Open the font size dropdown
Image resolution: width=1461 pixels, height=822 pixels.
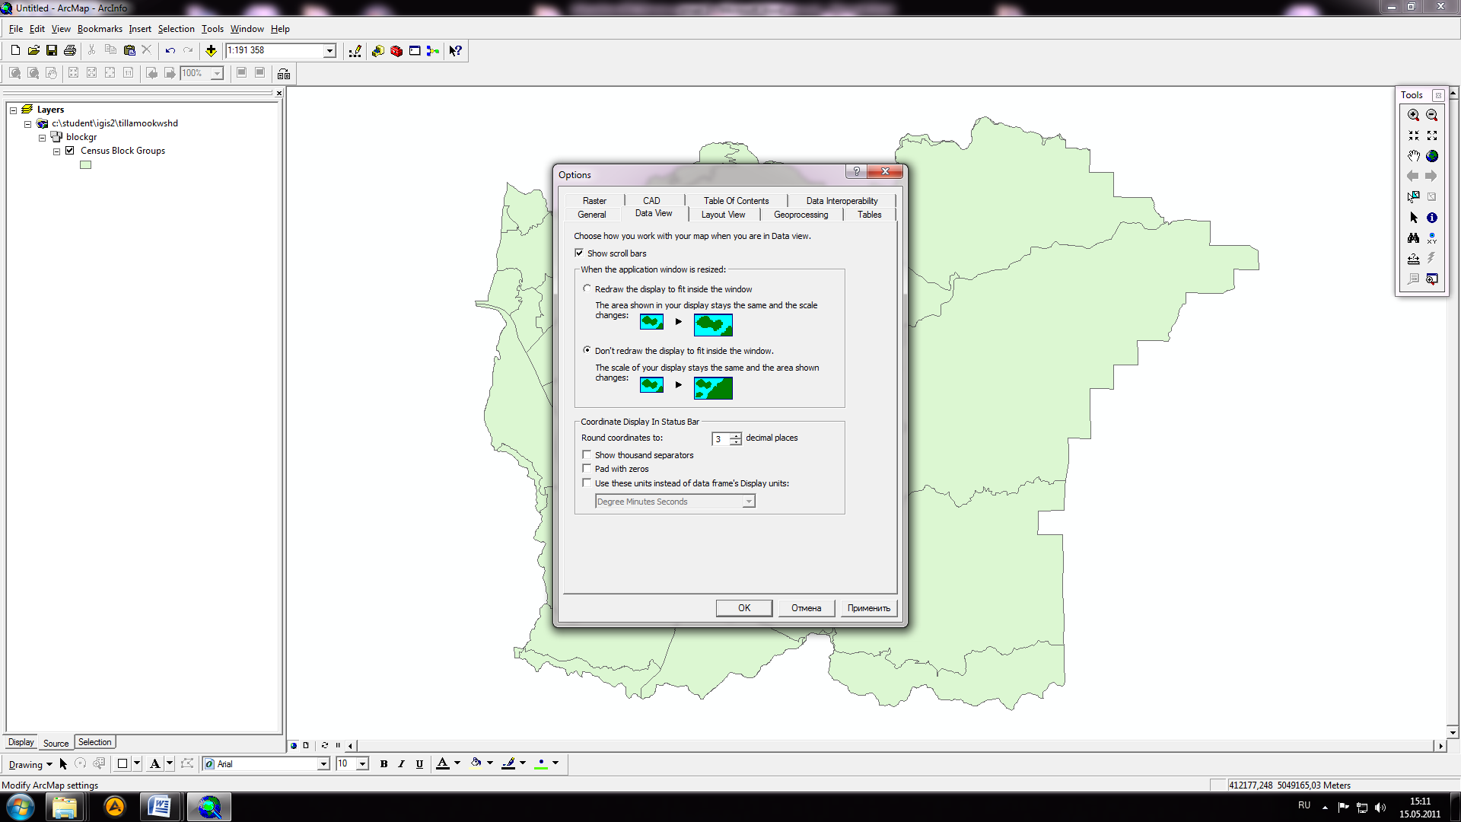(x=362, y=764)
